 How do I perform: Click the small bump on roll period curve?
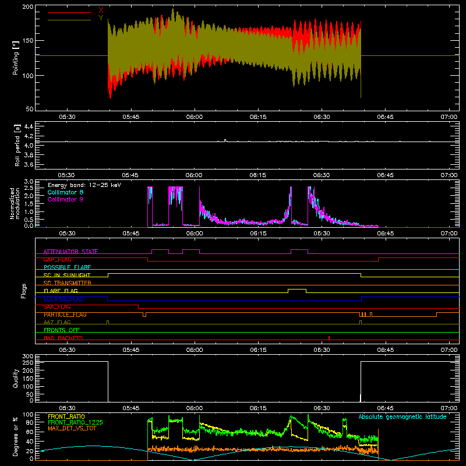(x=225, y=140)
